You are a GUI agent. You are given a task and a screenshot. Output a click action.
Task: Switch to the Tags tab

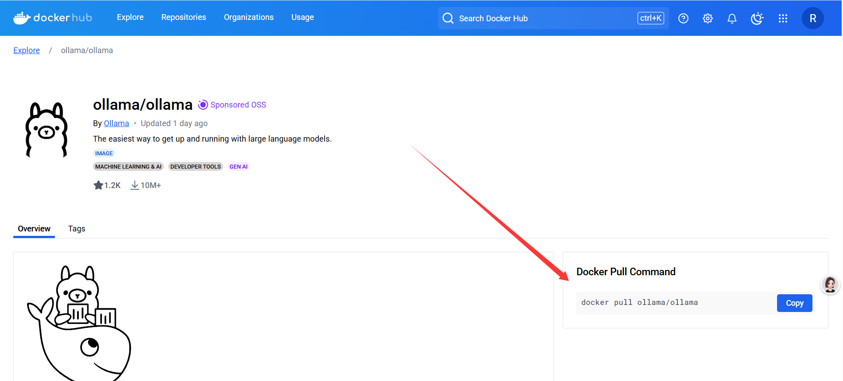pyautogui.click(x=77, y=229)
